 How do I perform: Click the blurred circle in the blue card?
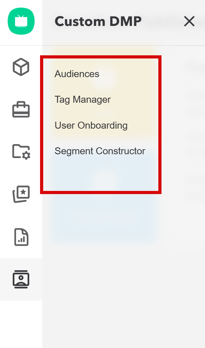point(104,182)
